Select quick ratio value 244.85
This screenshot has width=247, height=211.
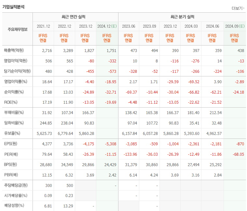click(46, 123)
